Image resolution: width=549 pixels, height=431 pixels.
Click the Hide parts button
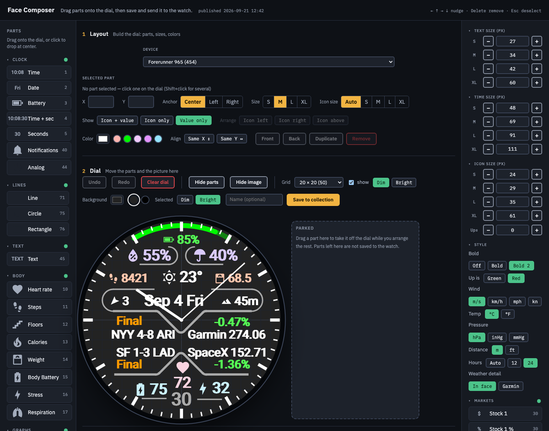click(206, 182)
